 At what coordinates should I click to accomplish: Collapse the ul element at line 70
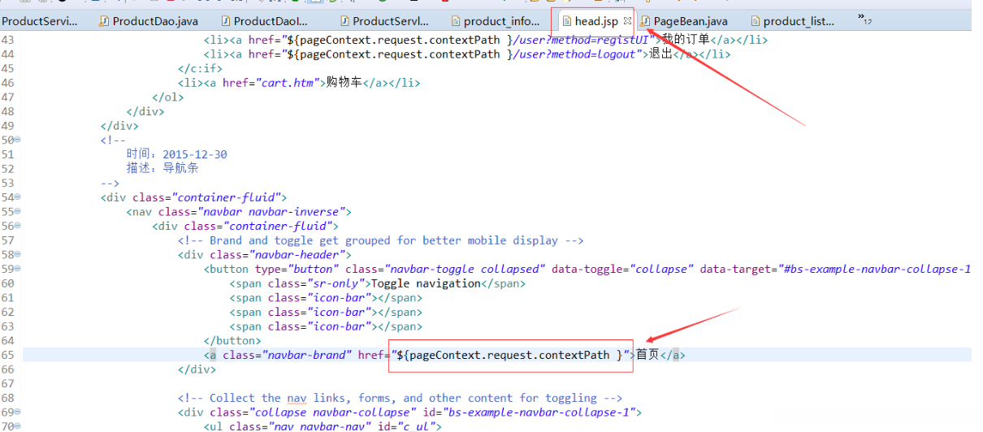(18, 427)
